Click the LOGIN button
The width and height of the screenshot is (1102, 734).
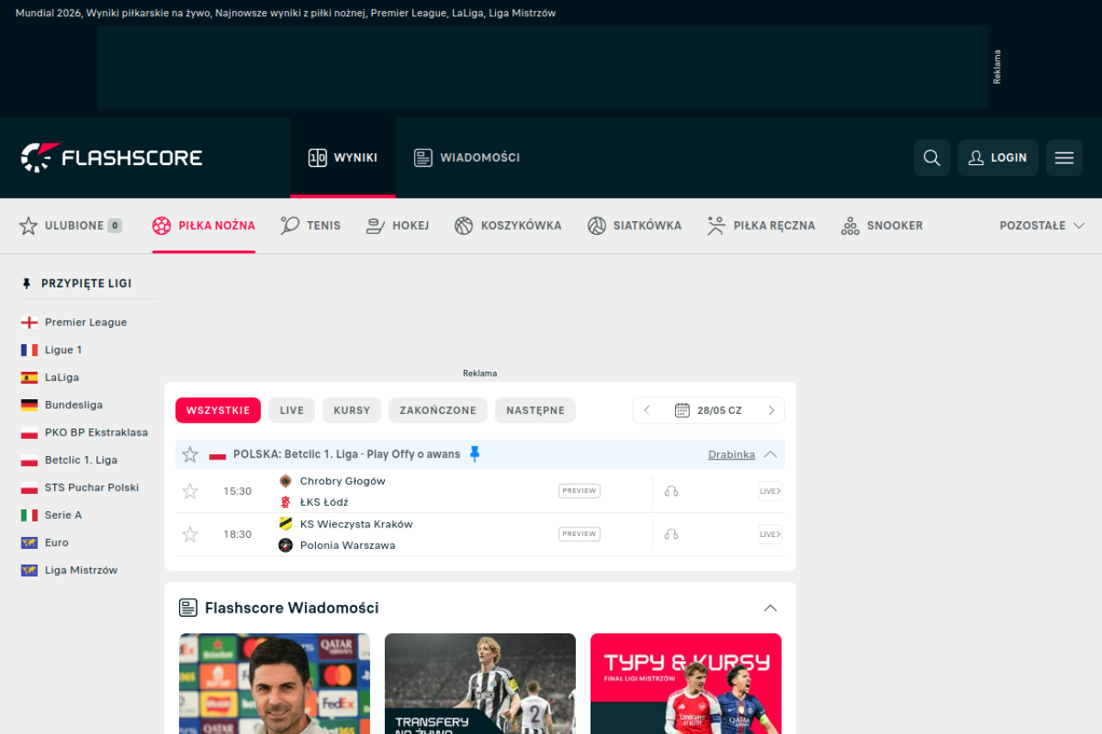[x=998, y=157]
